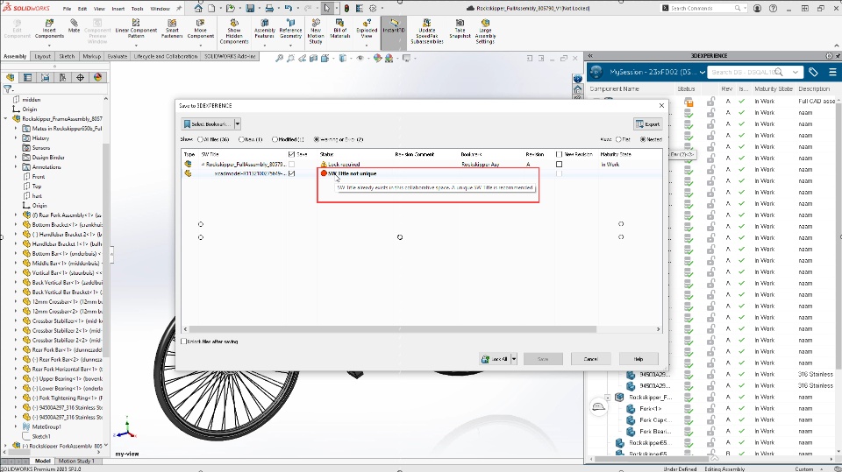The height and width of the screenshot is (472, 842).
Task: Click the Smart Fasteners tool
Action: (x=172, y=29)
